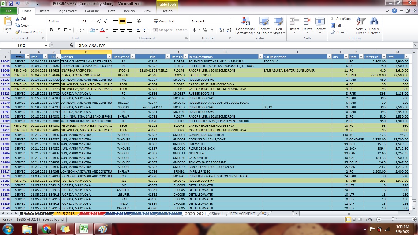Click the Merge & Center button
The height and width of the screenshot is (235, 418).
(169, 30)
